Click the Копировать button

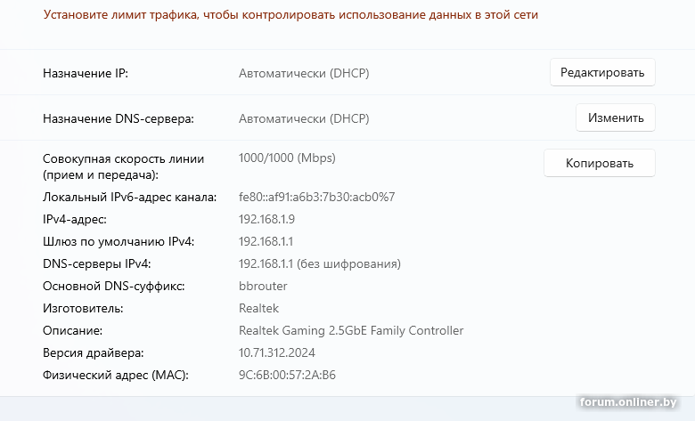click(599, 163)
